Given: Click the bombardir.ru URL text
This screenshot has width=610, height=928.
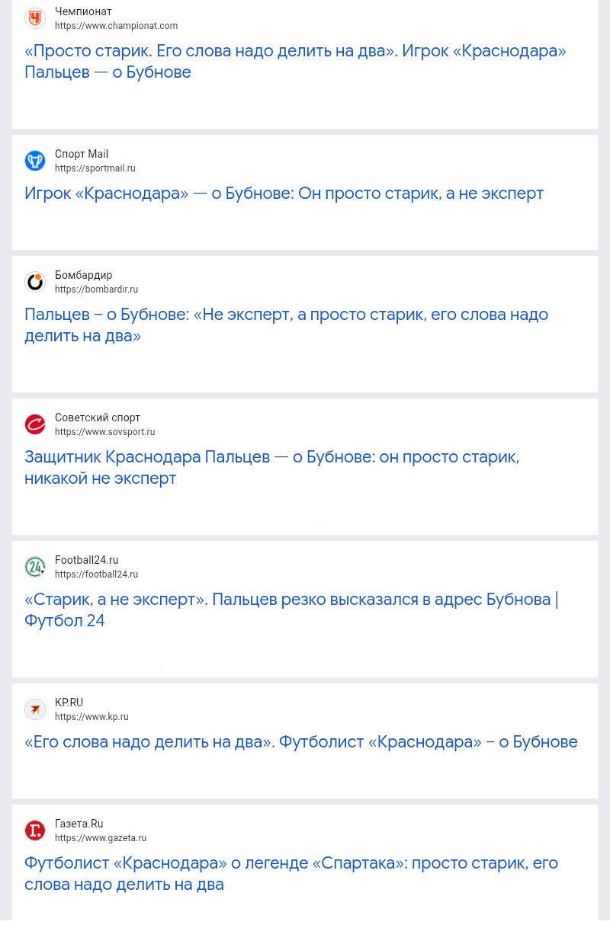Looking at the screenshot, I should tap(96, 290).
